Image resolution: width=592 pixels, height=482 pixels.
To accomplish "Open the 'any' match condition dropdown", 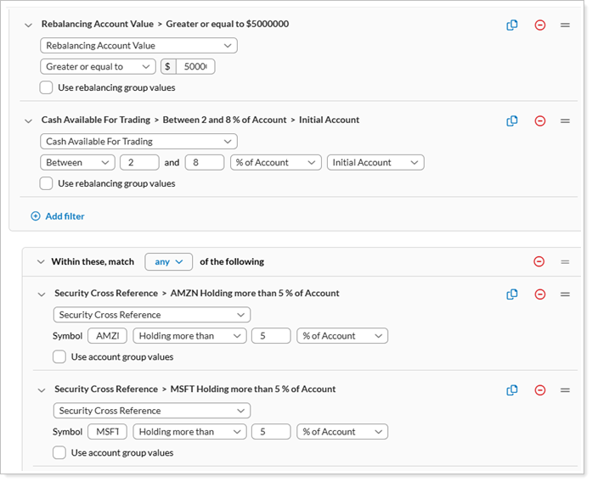I will pyautogui.click(x=169, y=262).
